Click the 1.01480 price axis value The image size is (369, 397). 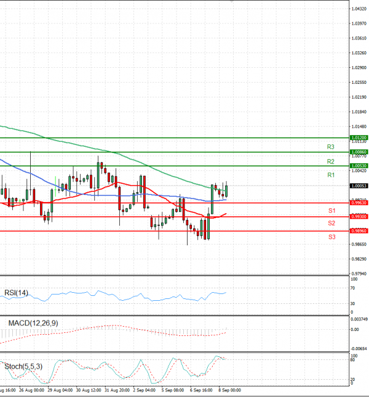(x=359, y=126)
